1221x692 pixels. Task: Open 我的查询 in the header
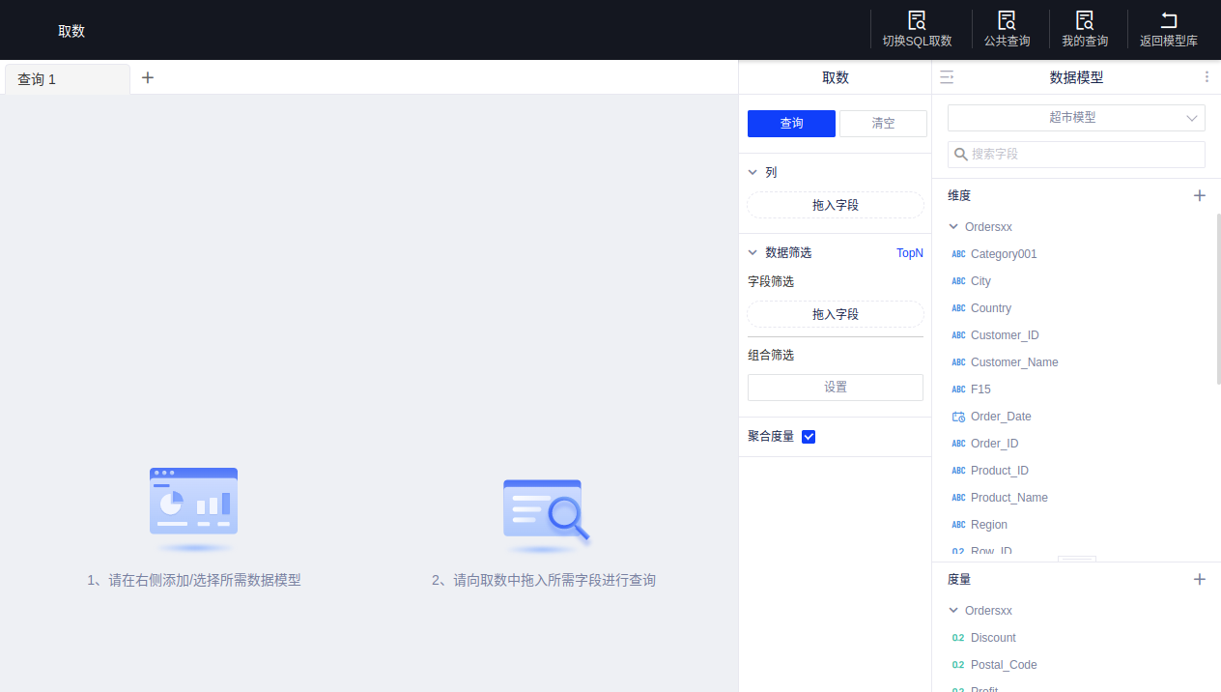click(1085, 20)
